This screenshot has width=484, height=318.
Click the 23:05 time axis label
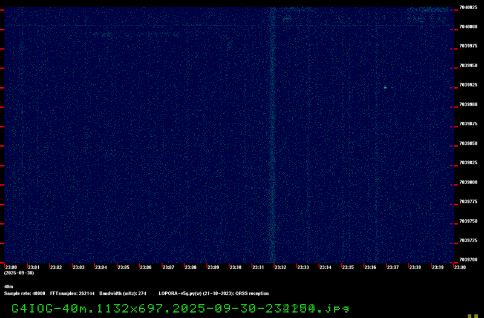pos(123,267)
